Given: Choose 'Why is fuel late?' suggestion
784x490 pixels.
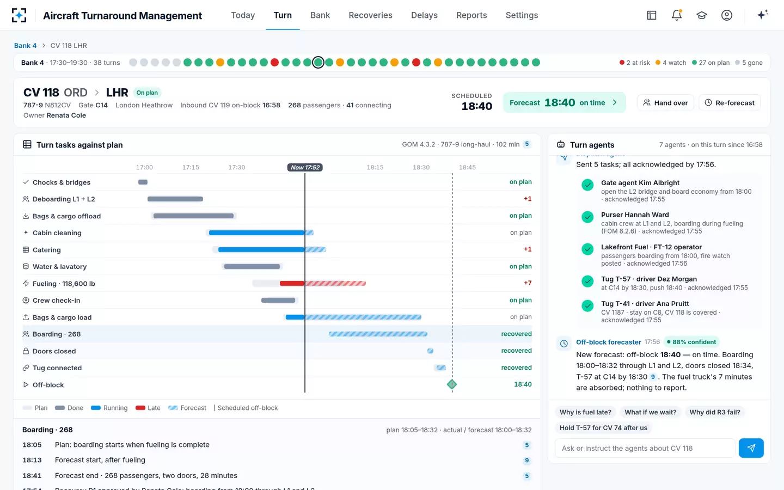Looking at the screenshot, I should [585, 412].
